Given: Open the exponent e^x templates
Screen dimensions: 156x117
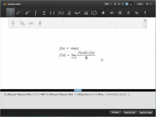Looking at the screenshot, I should pos(27,13).
